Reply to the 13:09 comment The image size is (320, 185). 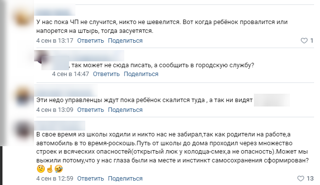pyautogui.click(x=90, y=110)
